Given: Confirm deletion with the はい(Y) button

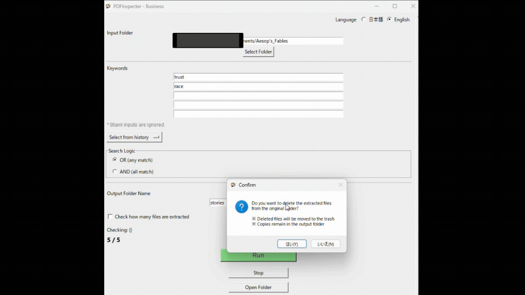Looking at the screenshot, I should (x=292, y=244).
